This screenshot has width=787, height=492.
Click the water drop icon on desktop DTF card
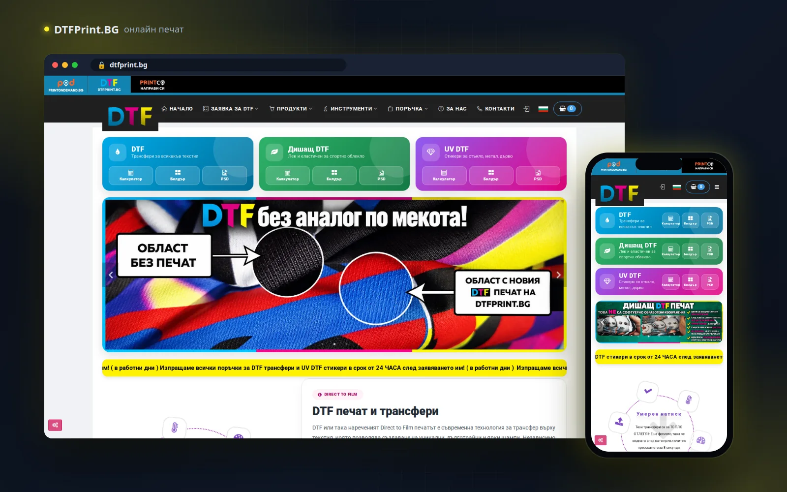pos(118,152)
